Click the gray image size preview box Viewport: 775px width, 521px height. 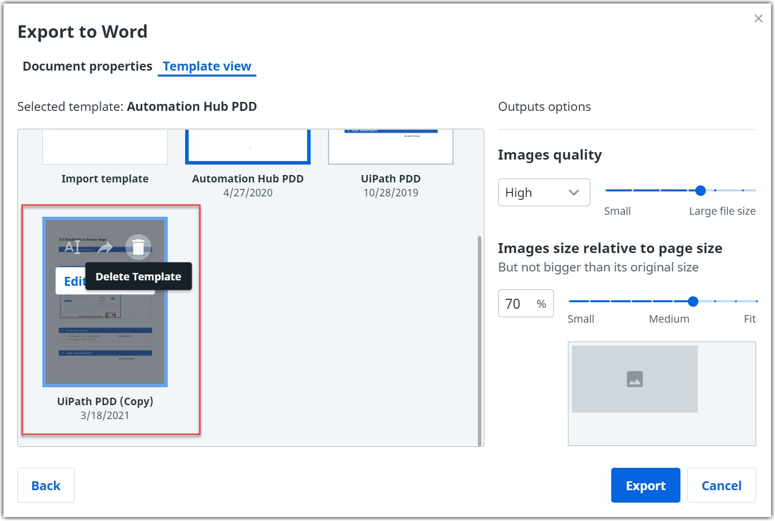pyautogui.click(x=635, y=379)
